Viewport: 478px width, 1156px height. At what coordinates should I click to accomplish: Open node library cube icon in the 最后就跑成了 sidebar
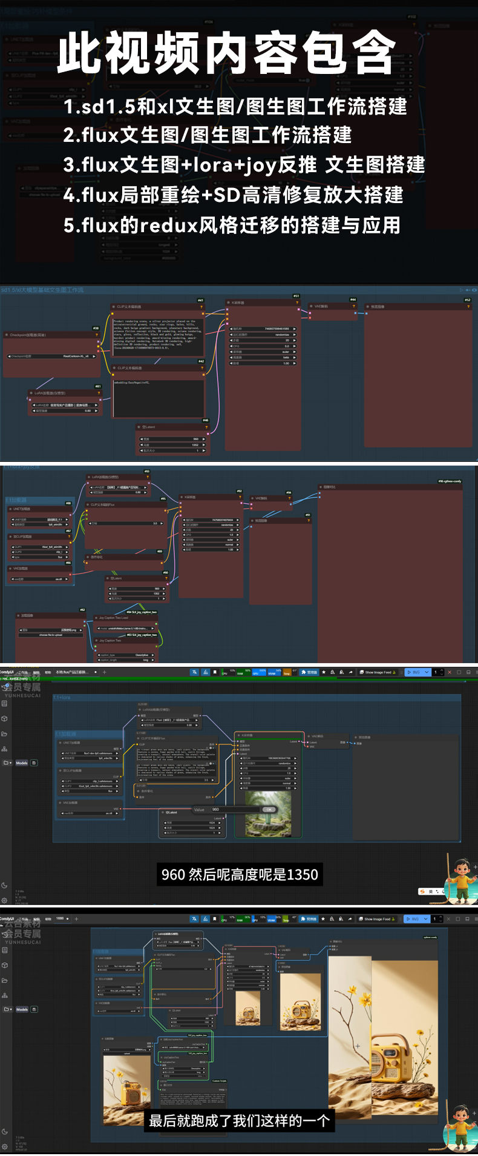pos(5,965)
